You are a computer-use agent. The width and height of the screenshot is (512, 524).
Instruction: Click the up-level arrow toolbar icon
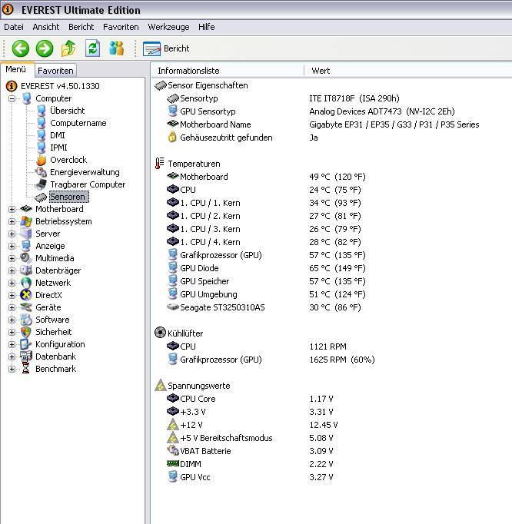[68, 49]
